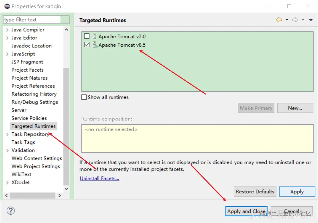Click the forward navigation arrow icon

coord(295,20)
